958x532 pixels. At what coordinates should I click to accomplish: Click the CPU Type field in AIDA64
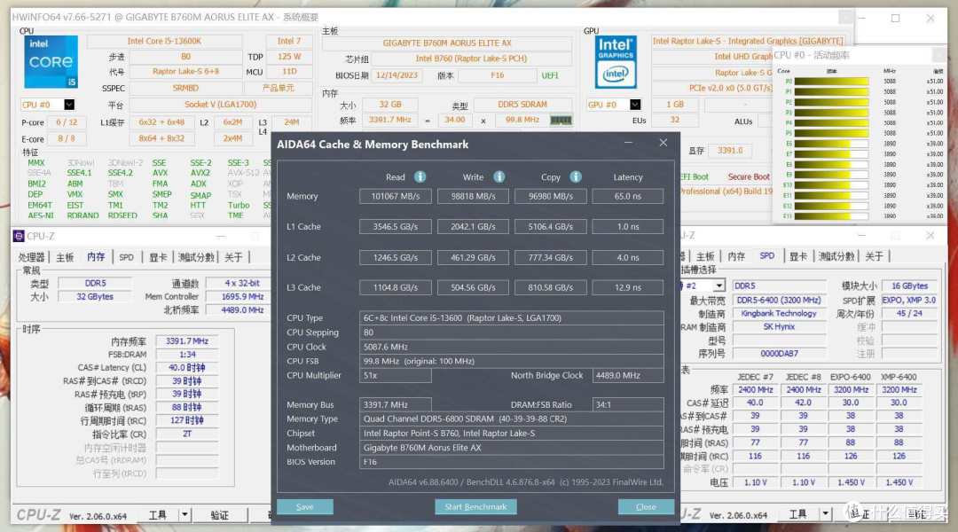pos(512,317)
